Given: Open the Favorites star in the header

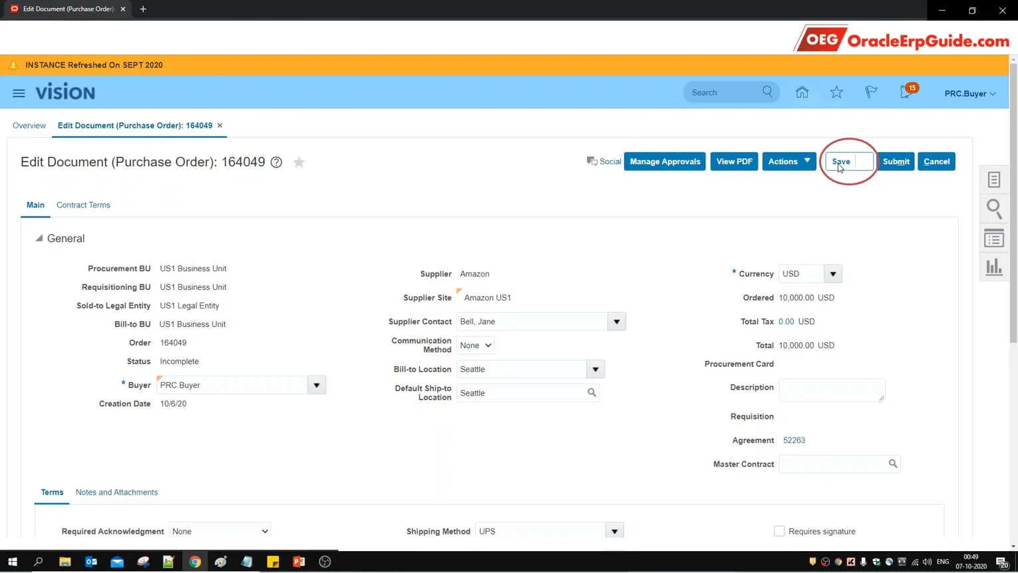Looking at the screenshot, I should click(836, 92).
